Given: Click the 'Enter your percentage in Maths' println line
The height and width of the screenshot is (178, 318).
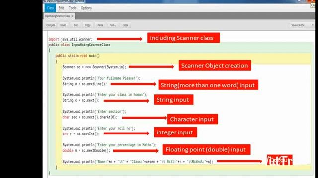Looking at the screenshot, I should [109, 145].
